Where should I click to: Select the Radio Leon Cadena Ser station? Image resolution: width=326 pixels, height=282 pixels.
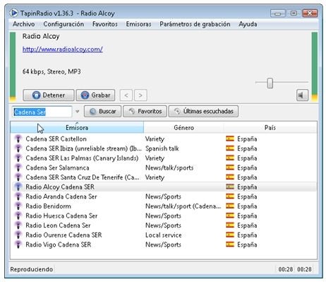[x=58, y=225]
